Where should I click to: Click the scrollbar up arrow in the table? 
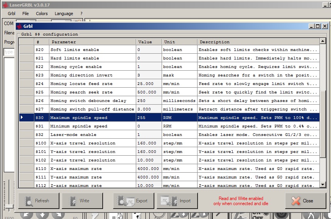tap(323, 41)
